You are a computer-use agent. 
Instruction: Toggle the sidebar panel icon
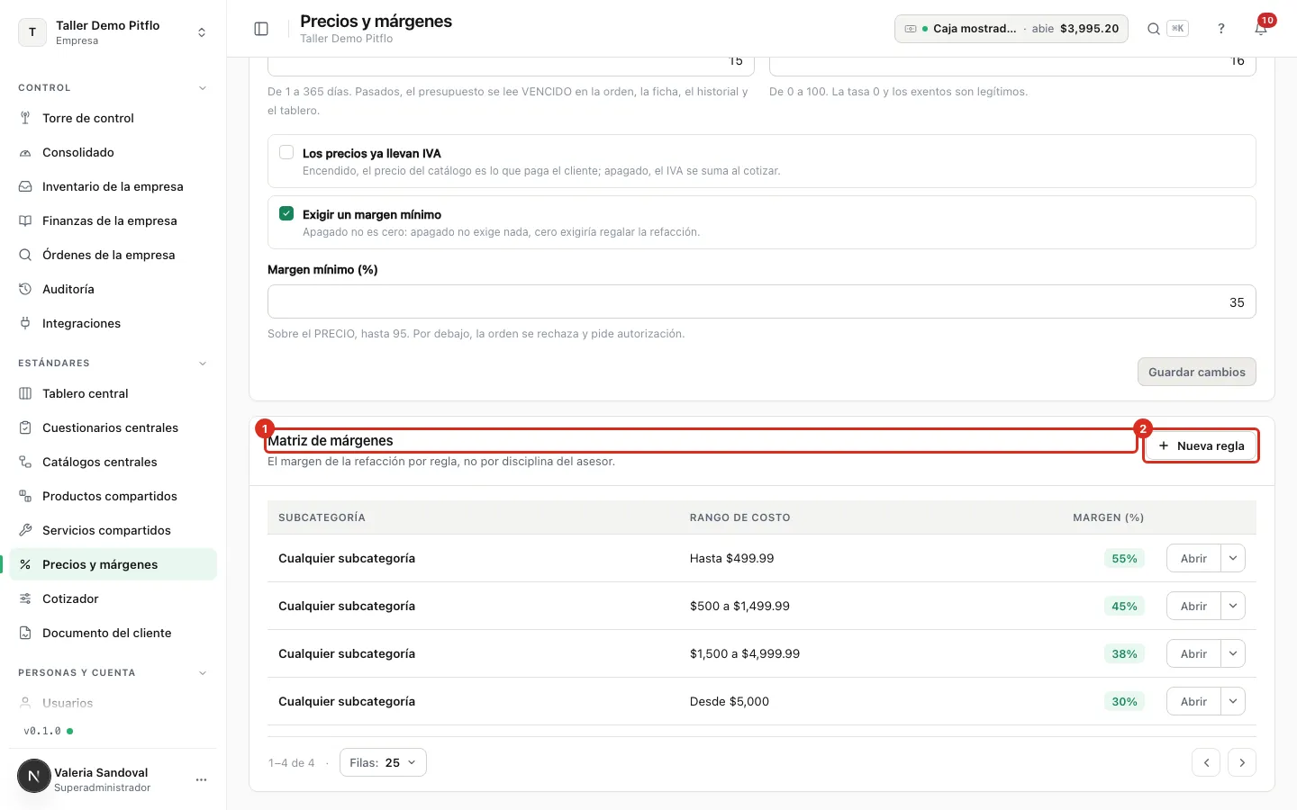click(261, 29)
